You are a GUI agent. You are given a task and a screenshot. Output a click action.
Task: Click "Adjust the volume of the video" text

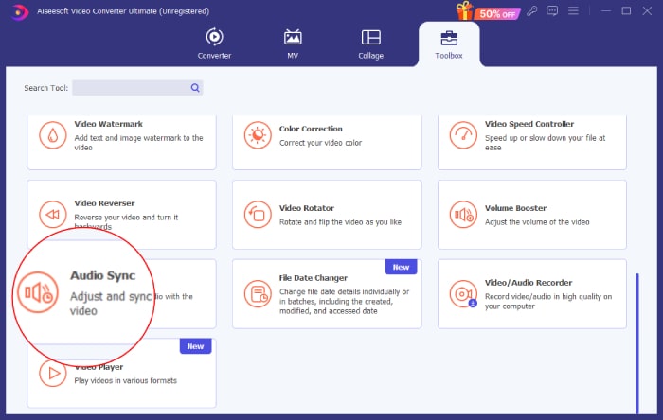click(537, 222)
